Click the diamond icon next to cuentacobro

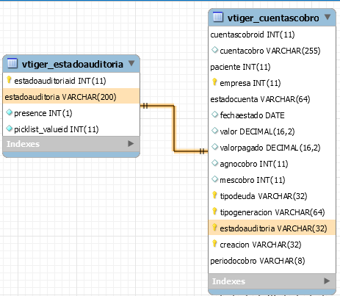[x=214, y=50]
